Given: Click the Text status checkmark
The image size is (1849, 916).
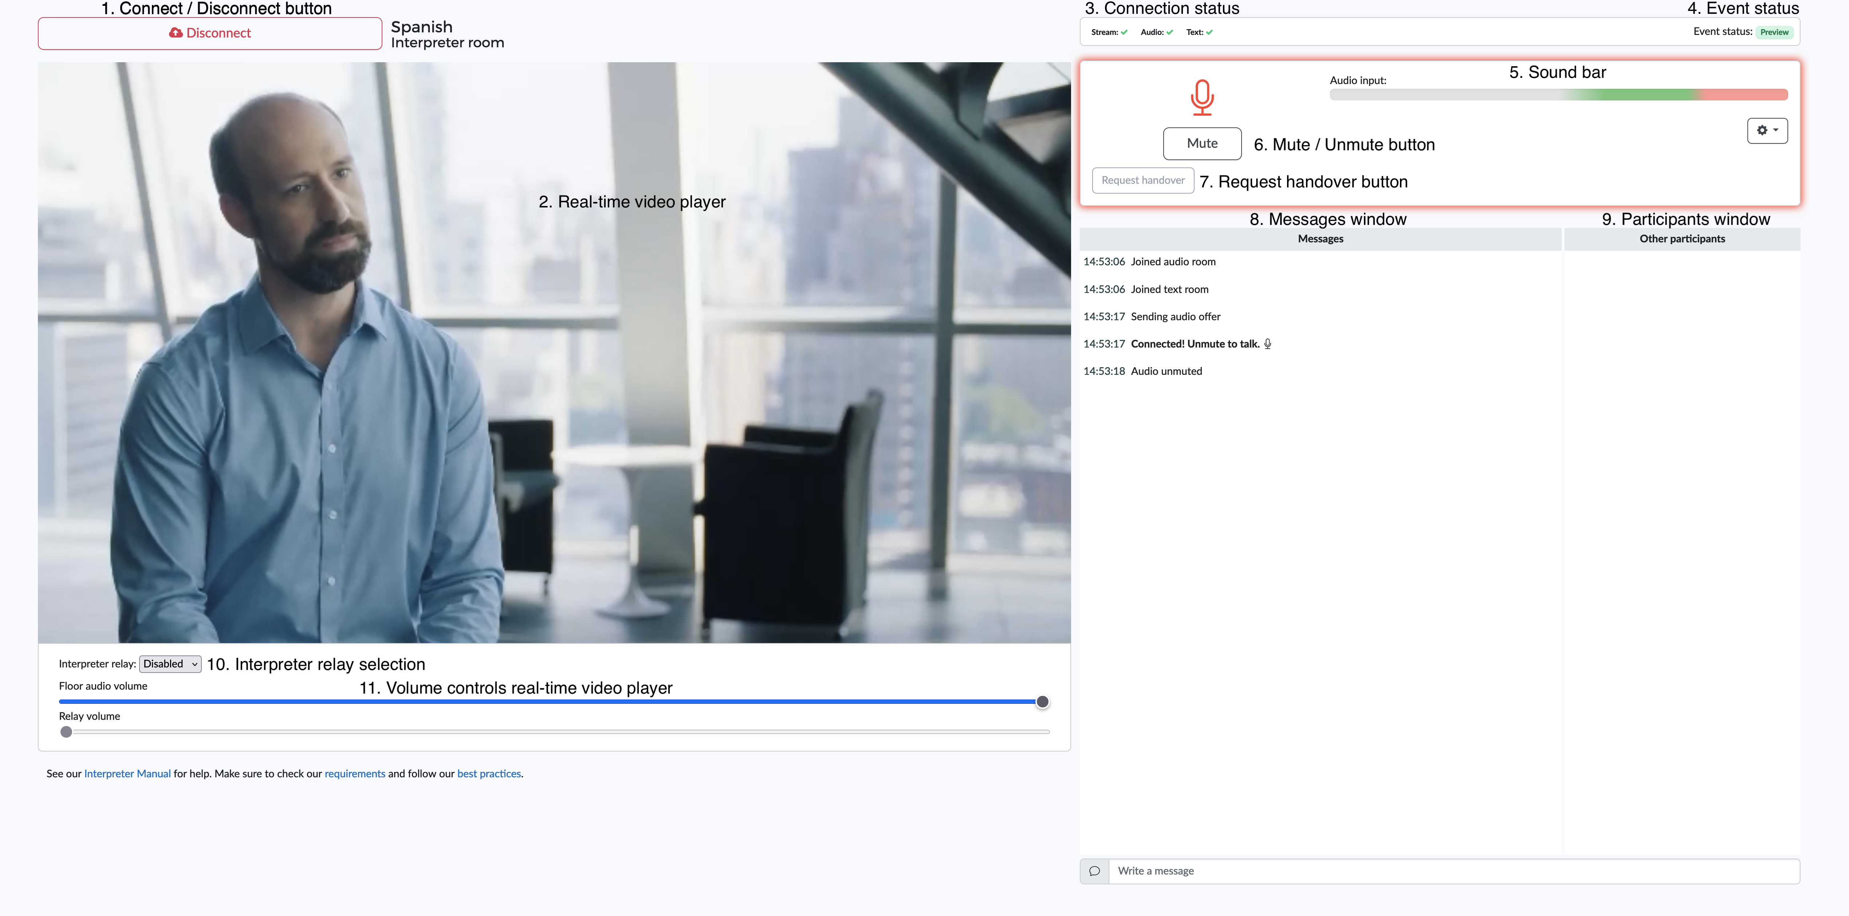Looking at the screenshot, I should (x=1209, y=32).
